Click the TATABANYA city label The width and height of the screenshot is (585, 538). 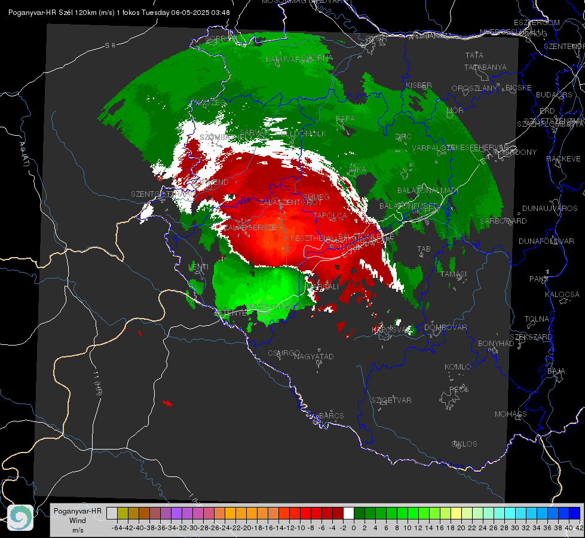(485, 67)
